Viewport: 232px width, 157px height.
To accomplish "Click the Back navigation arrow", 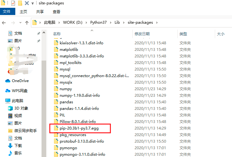I will [4, 23].
